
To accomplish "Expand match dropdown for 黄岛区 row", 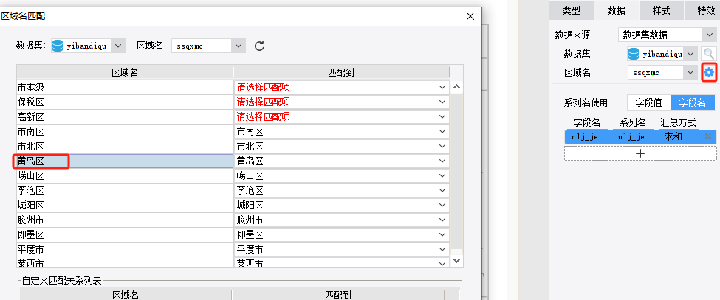I will (442, 161).
